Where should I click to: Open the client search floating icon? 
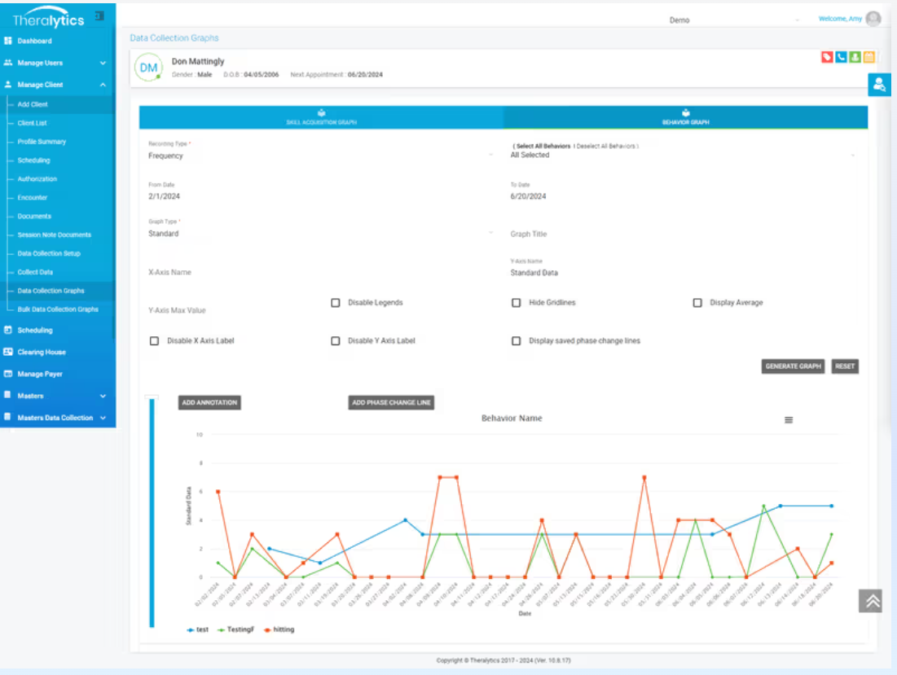pos(879,85)
